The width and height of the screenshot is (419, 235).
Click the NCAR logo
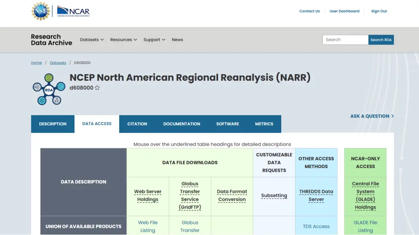(73, 11)
